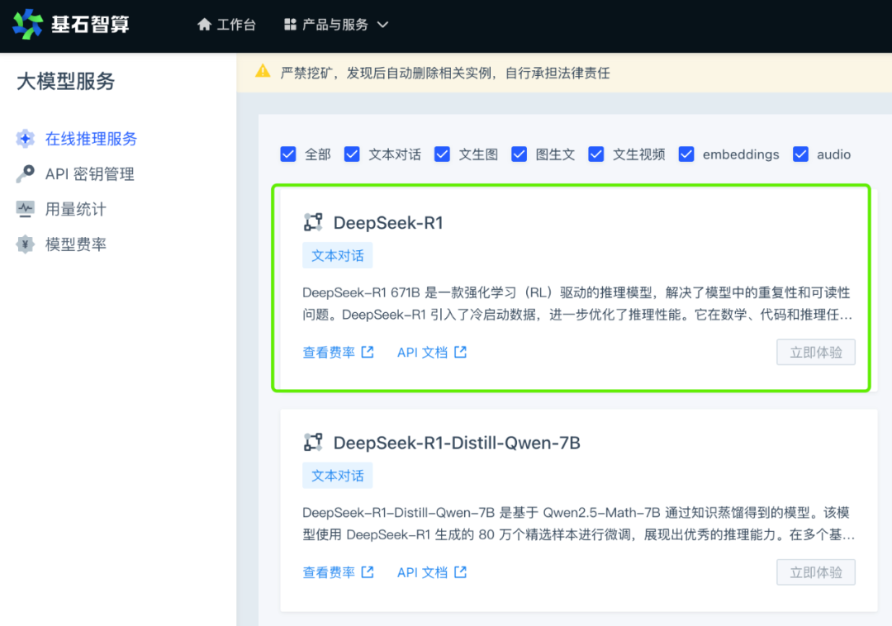Click external-link icon after Distill-Qwen-7B 查看费率

click(368, 572)
